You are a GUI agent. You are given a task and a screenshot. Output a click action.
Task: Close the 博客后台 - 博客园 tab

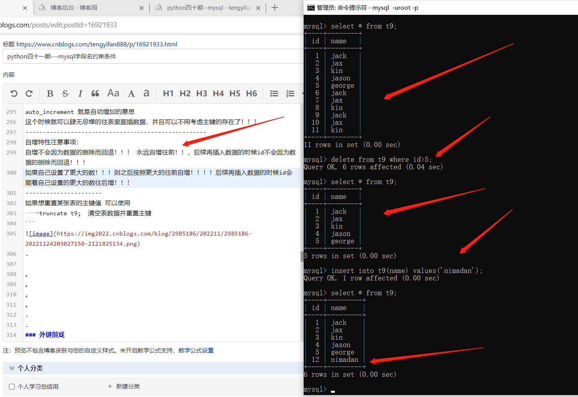tap(141, 8)
